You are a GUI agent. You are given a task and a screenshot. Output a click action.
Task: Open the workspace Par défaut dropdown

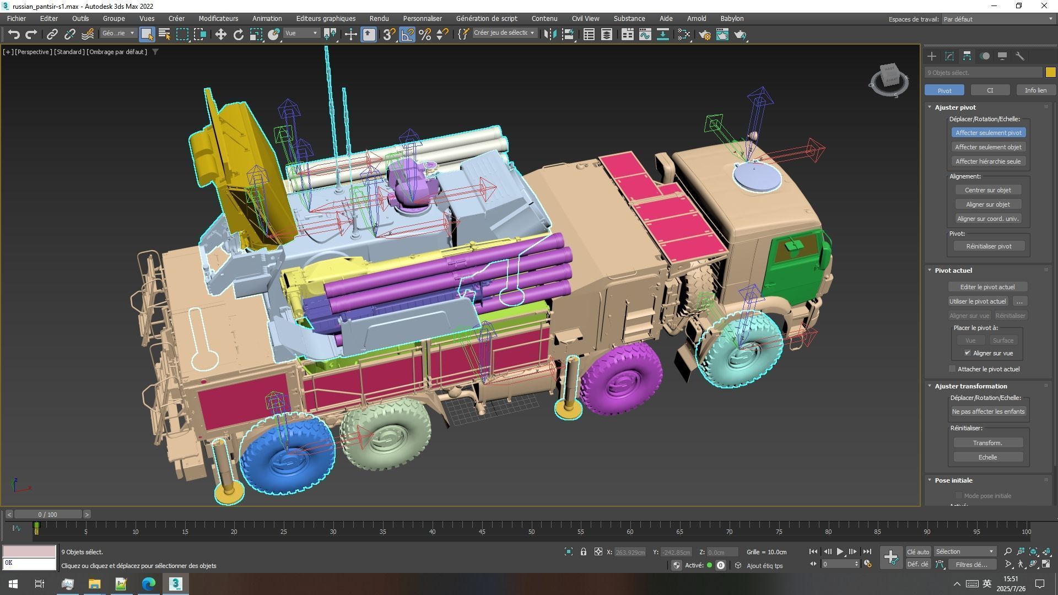(997, 19)
